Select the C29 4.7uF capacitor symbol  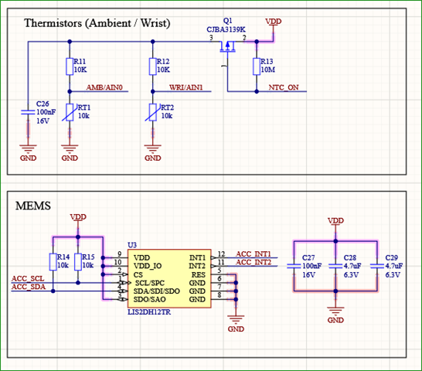pos(377,266)
